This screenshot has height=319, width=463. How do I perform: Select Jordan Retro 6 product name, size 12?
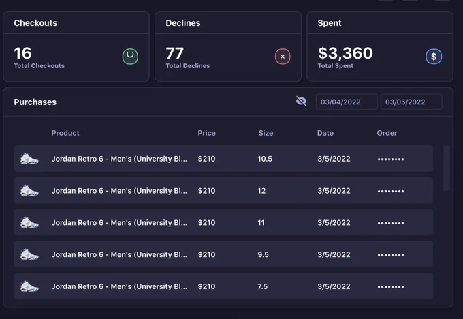pyautogui.click(x=119, y=191)
